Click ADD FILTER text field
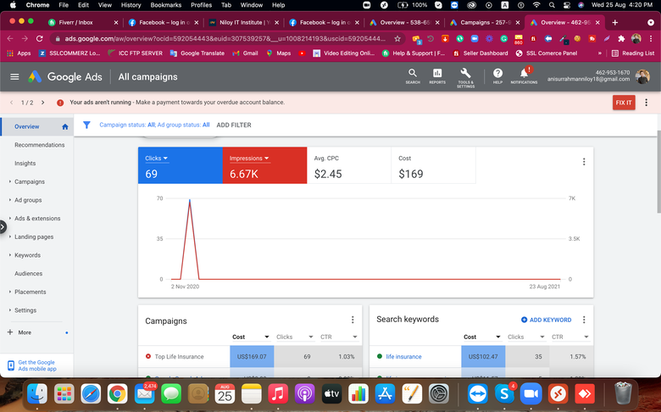The height and width of the screenshot is (412, 661). pos(234,125)
